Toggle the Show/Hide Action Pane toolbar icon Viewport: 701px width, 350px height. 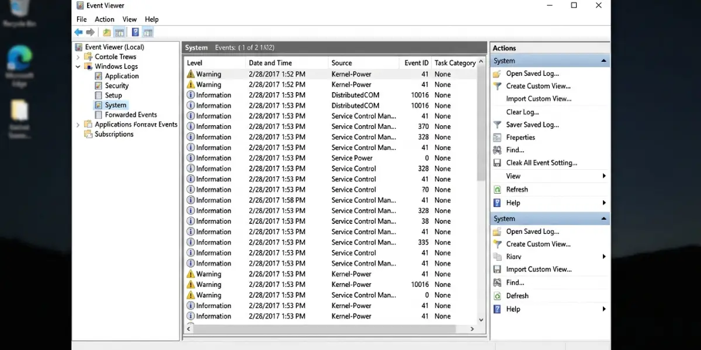coord(148,33)
